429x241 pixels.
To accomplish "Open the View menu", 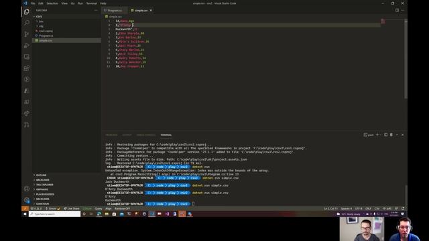I will (x=64, y=3).
